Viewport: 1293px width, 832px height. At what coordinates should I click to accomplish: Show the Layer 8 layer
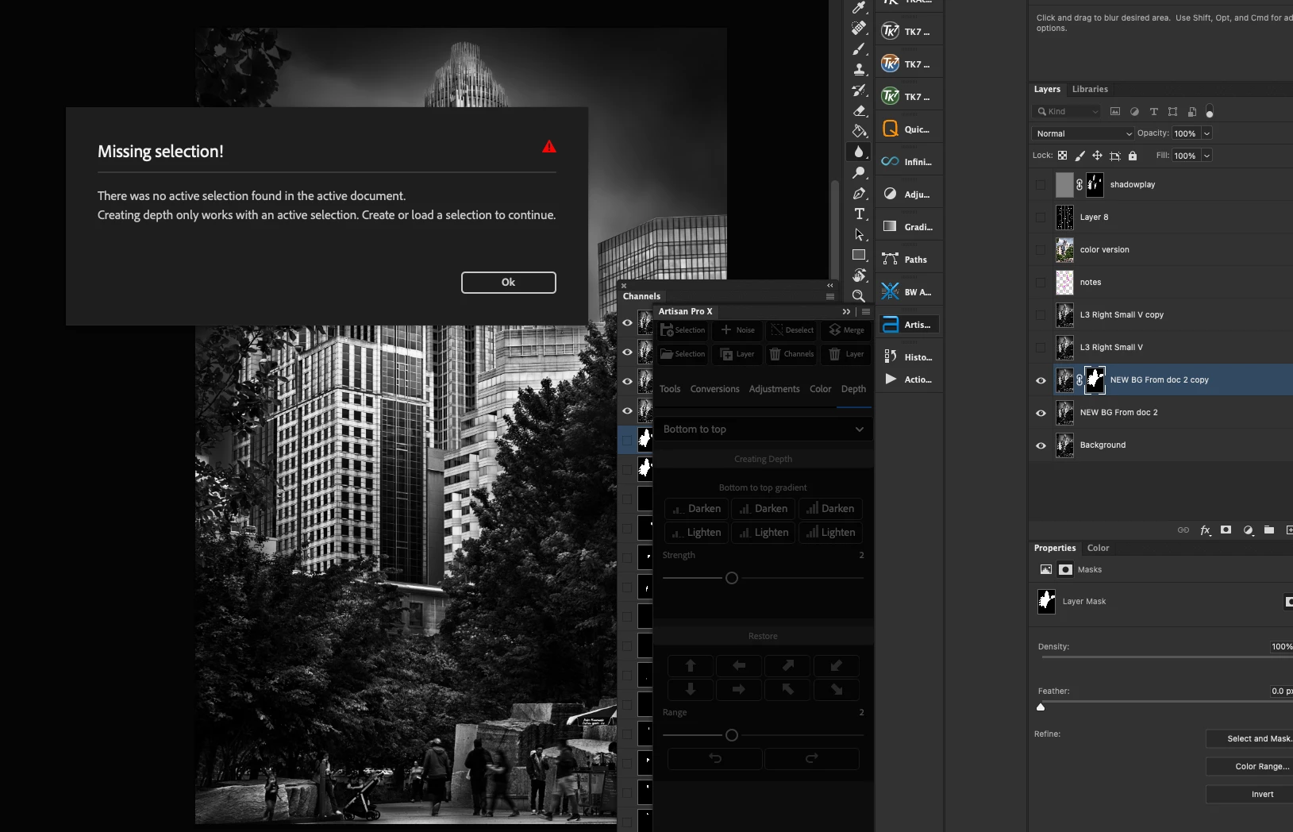(1041, 218)
